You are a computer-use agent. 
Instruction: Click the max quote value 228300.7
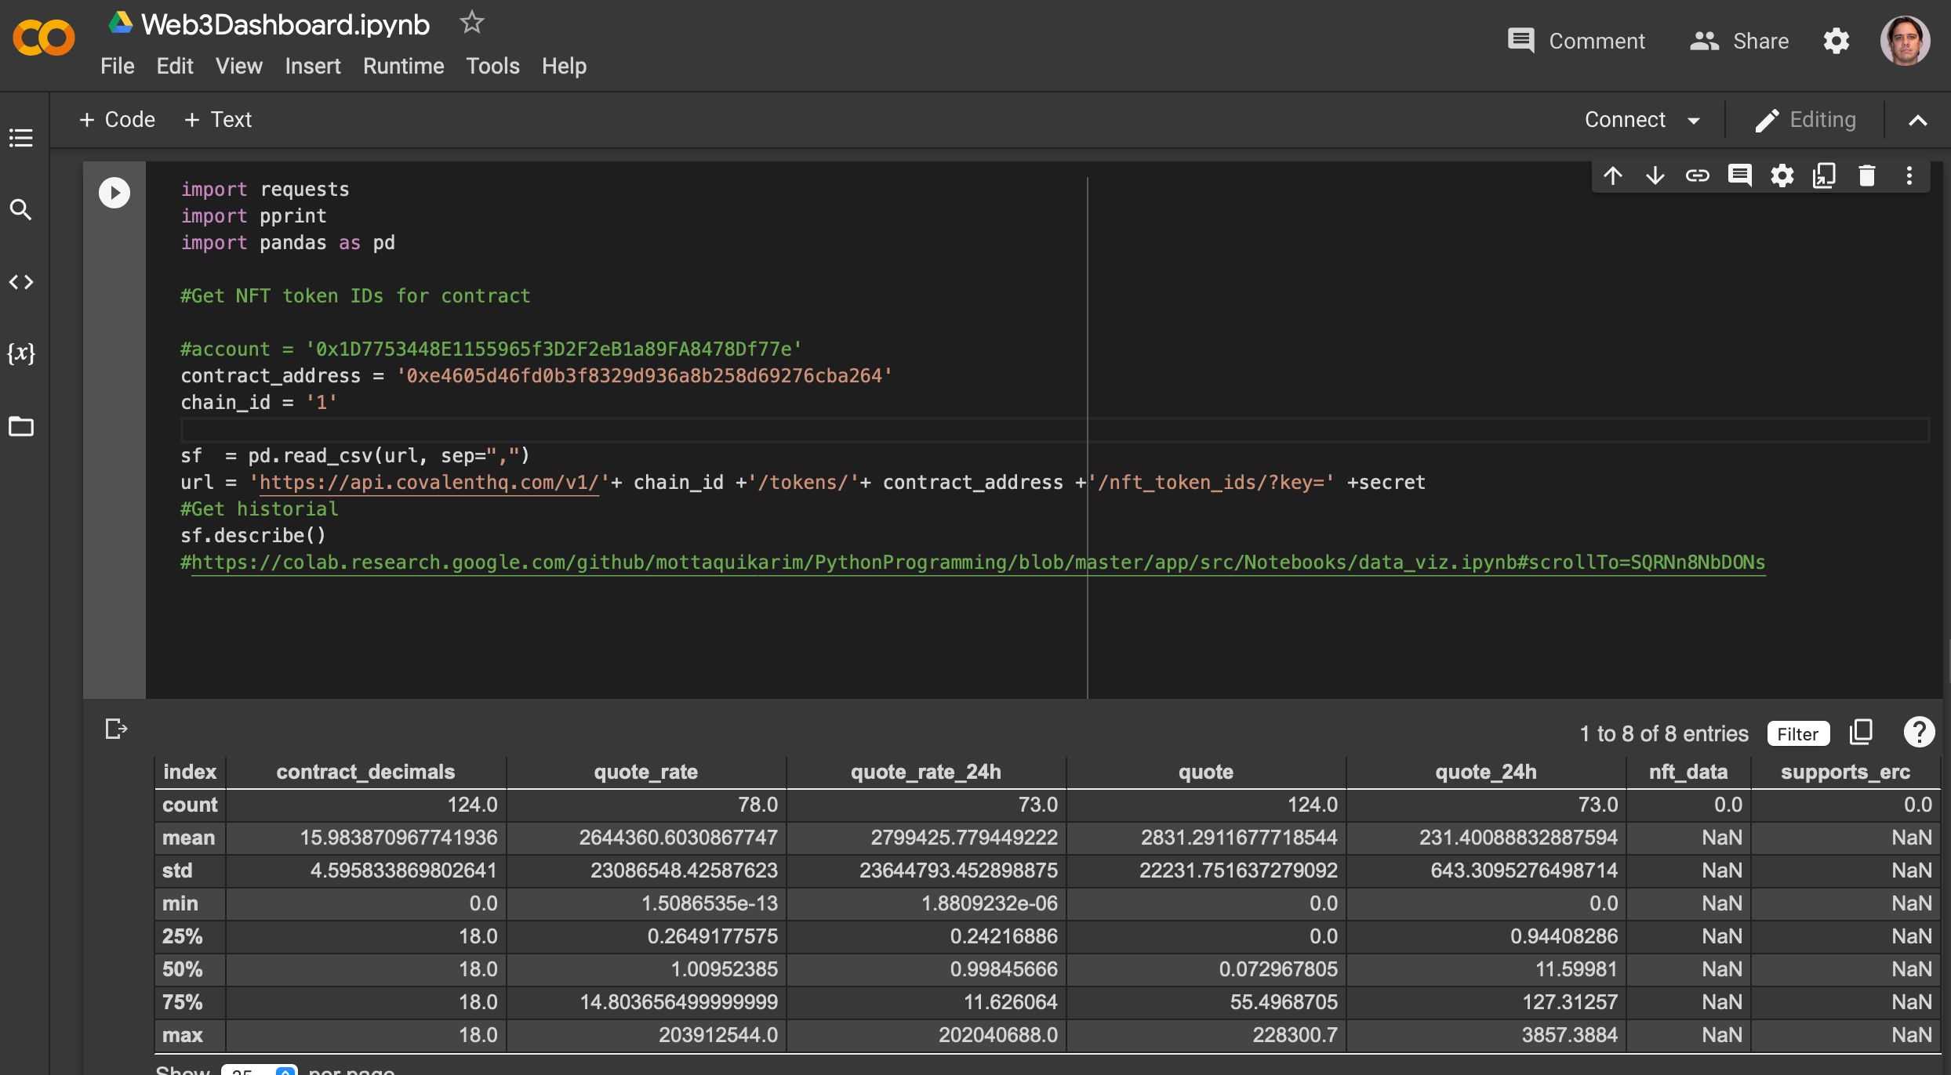(1295, 1035)
